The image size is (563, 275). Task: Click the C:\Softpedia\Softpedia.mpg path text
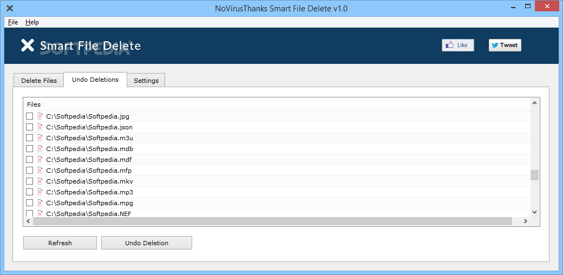90,203
